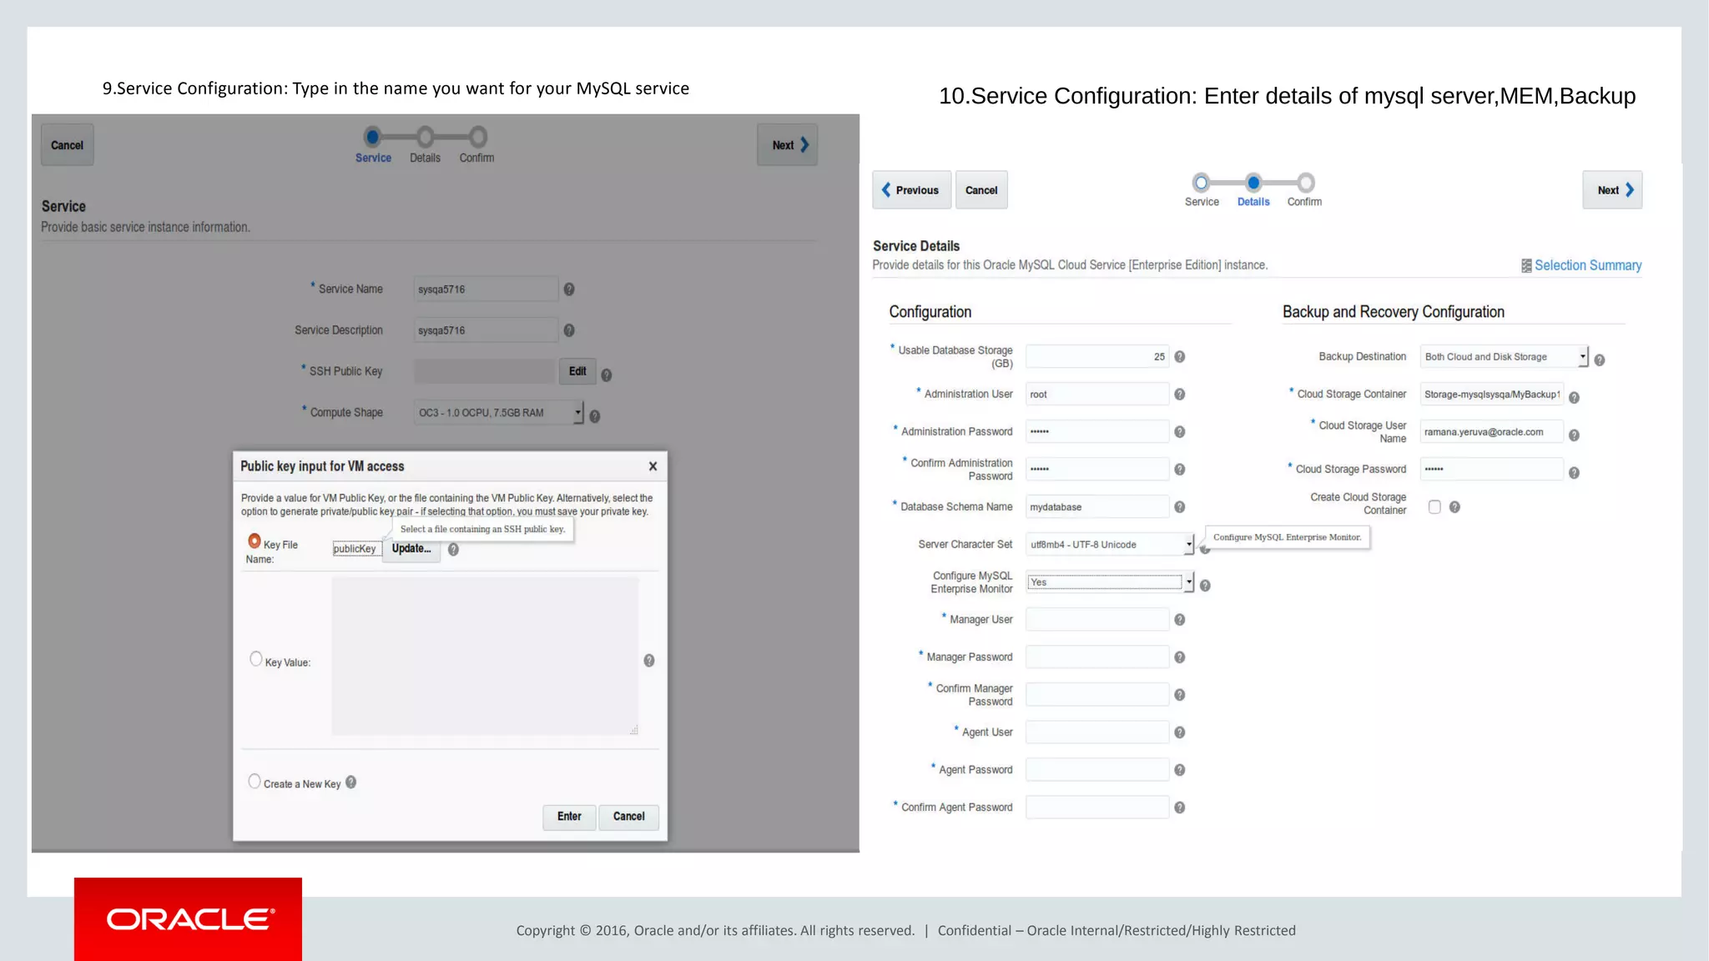Viewport: 1709px width, 961px height.
Task: Open help icon for Administration Password
Action: (1180, 432)
